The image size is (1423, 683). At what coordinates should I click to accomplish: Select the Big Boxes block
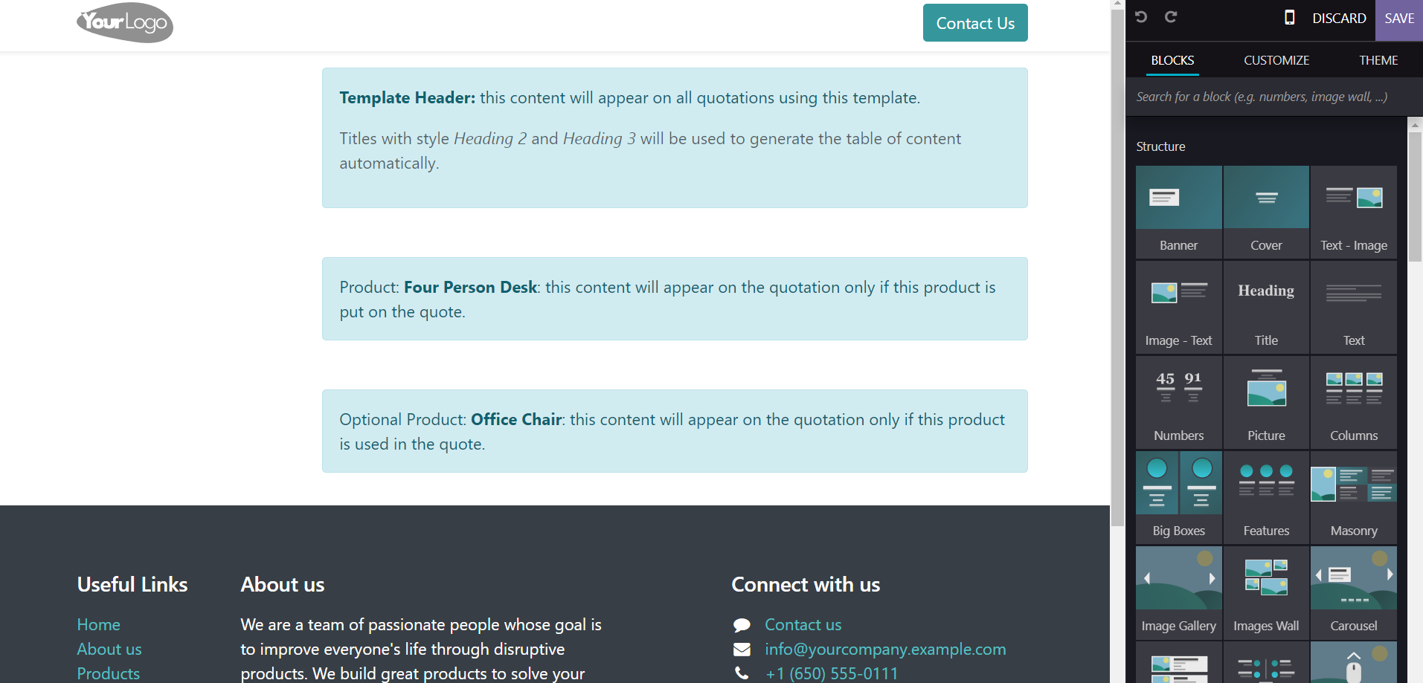tap(1179, 497)
